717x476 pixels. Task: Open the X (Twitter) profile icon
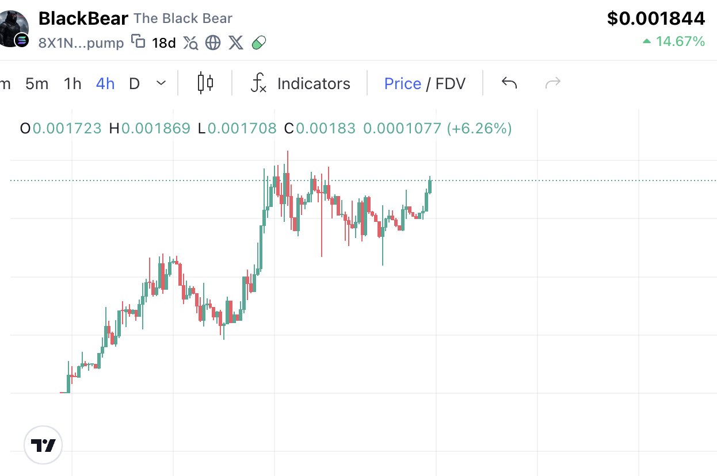coord(236,43)
